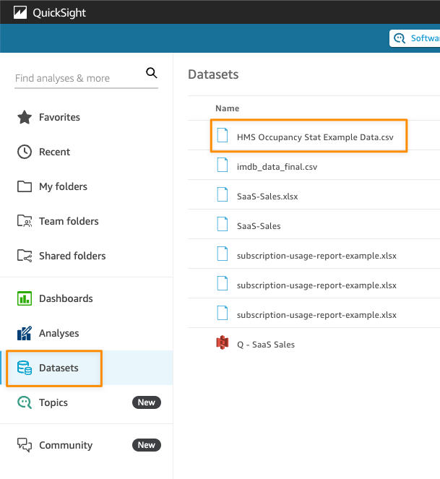
Task: Click file icon beside SaaS-Sales.xlsx
Action: click(223, 194)
